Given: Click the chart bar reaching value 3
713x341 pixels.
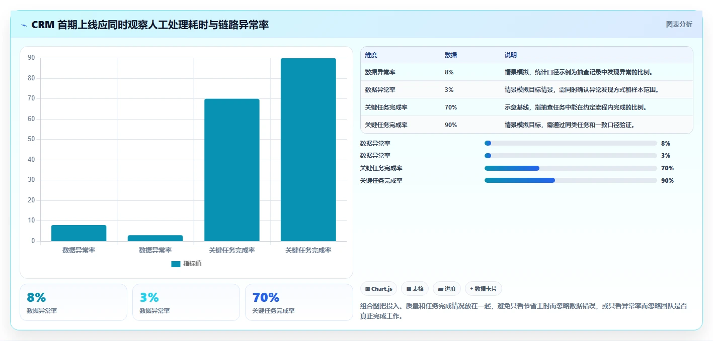Looking at the screenshot, I should coord(155,238).
